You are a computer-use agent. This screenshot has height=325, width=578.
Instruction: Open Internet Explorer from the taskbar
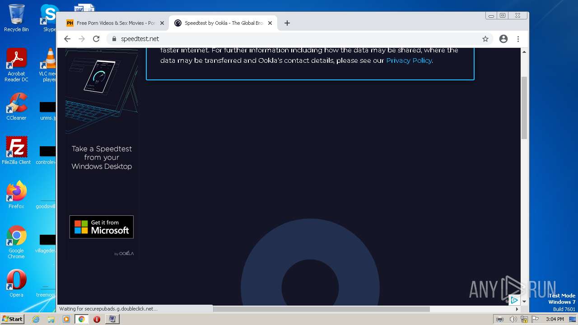click(36, 319)
